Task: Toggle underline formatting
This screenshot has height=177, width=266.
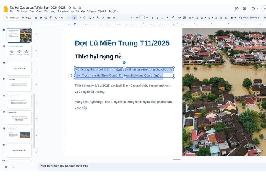Action: coord(163,18)
